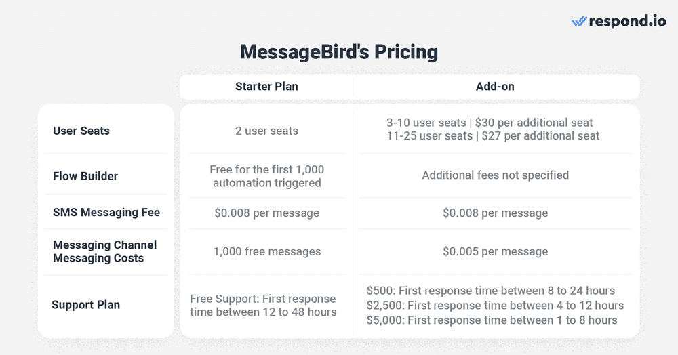Viewport: 678px width, 355px height.
Task: Click the first 1,000 automation triggered cell
Action: pyautogui.click(x=266, y=176)
